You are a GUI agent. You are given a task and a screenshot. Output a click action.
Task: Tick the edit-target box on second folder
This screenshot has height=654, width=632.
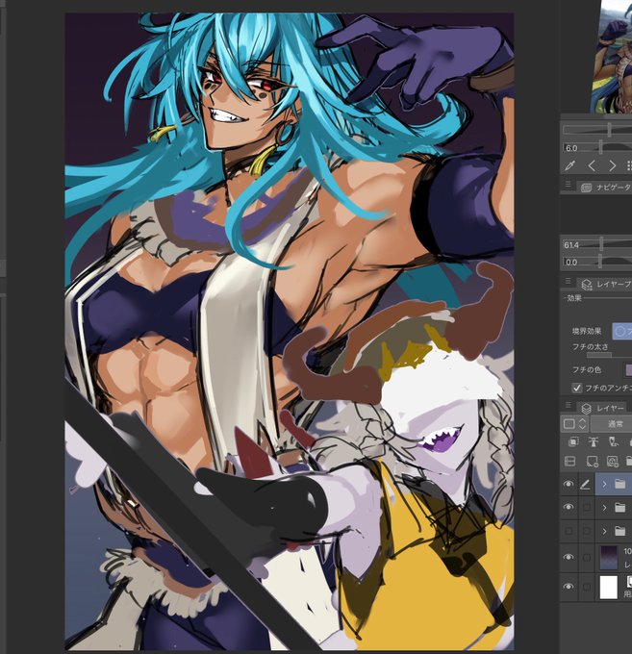click(587, 508)
